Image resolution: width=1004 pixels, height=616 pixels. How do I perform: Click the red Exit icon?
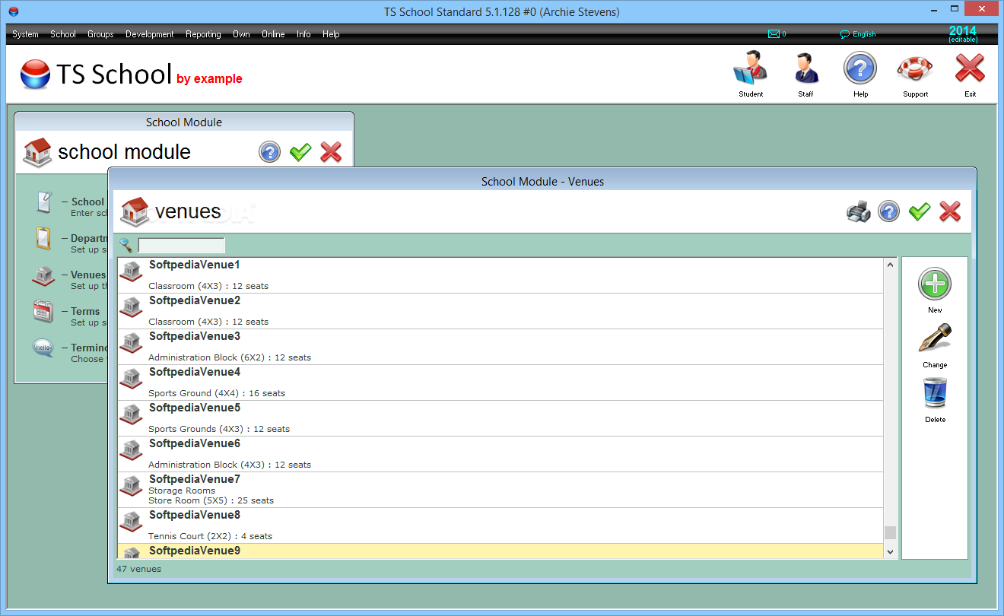(970, 68)
